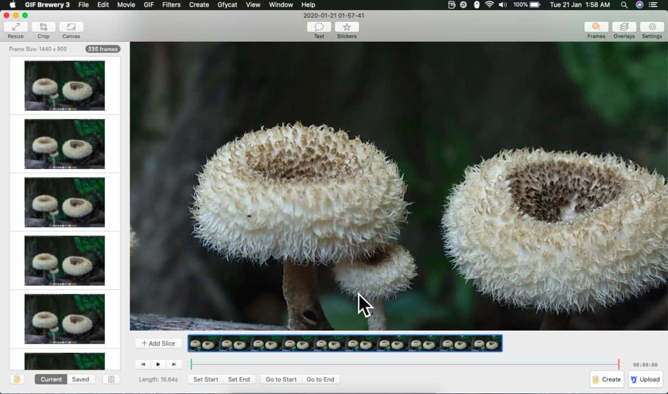Open the GIF menu

coord(149,4)
